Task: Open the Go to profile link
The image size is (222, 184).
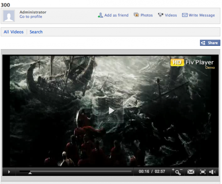Action: (31, 17)
